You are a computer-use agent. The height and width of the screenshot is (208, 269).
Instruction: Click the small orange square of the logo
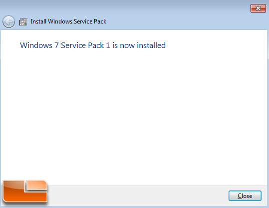click(x=37, y=185)
